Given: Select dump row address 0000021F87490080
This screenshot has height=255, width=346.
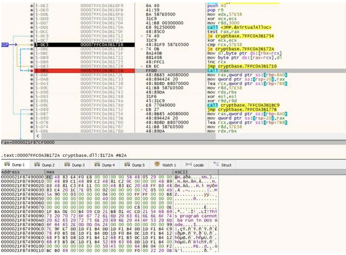Looking at the screenshot, I should coord(22,212).
